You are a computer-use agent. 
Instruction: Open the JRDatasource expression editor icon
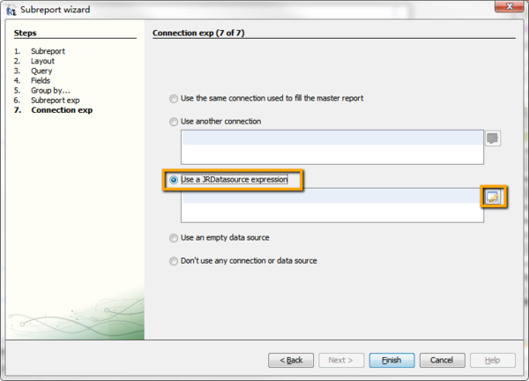click(493, 197)
